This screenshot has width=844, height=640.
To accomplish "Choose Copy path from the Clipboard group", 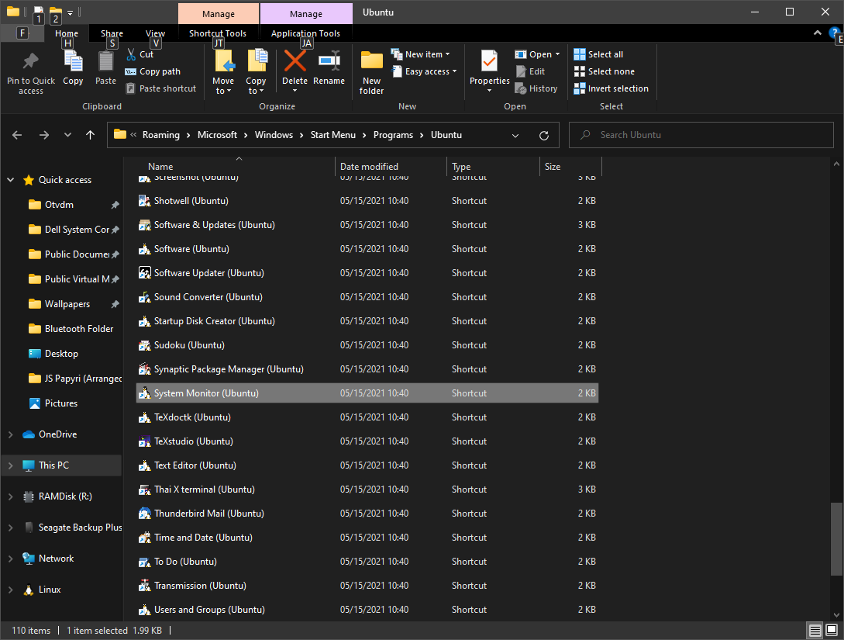I will tap(160, 71).
